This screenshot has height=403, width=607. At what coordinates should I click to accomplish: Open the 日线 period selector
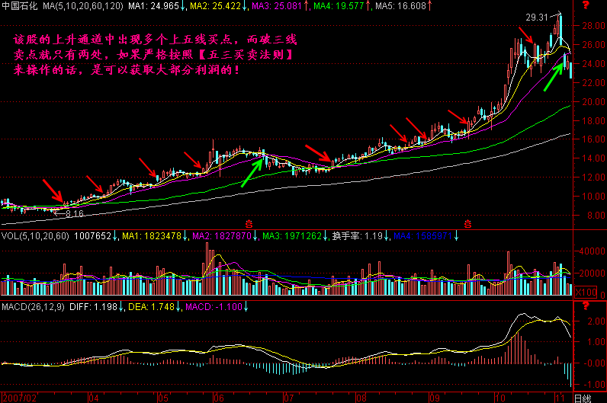(x=583, y=398)
